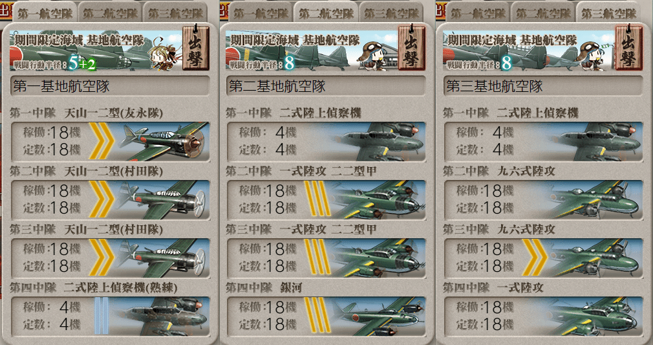Click the blue proficiency bars on 二式陸上偵察機(熟練)
The image size is (653, 345).
(x=102, y=316)
